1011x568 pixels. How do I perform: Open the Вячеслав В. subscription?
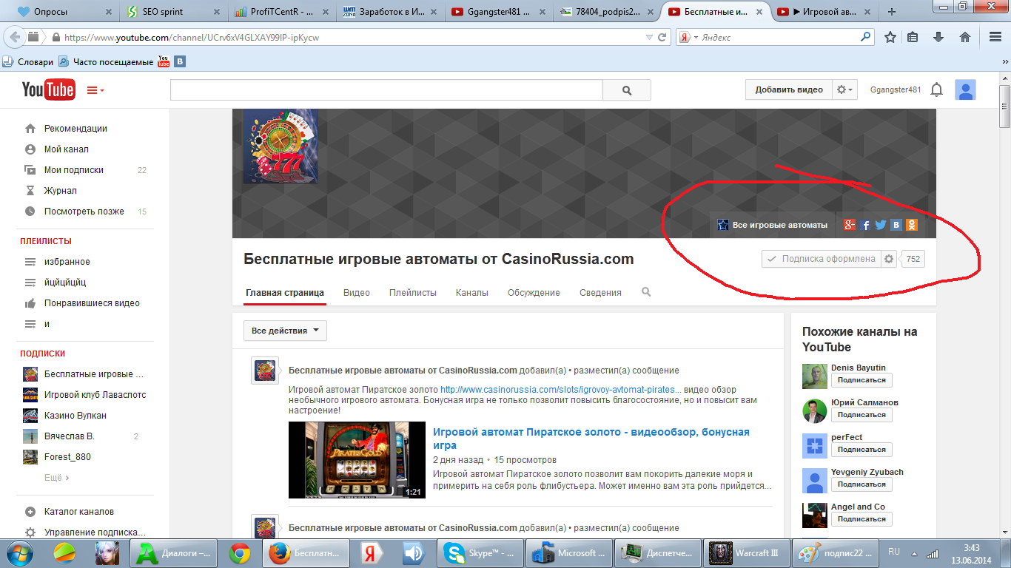(69, 436)
